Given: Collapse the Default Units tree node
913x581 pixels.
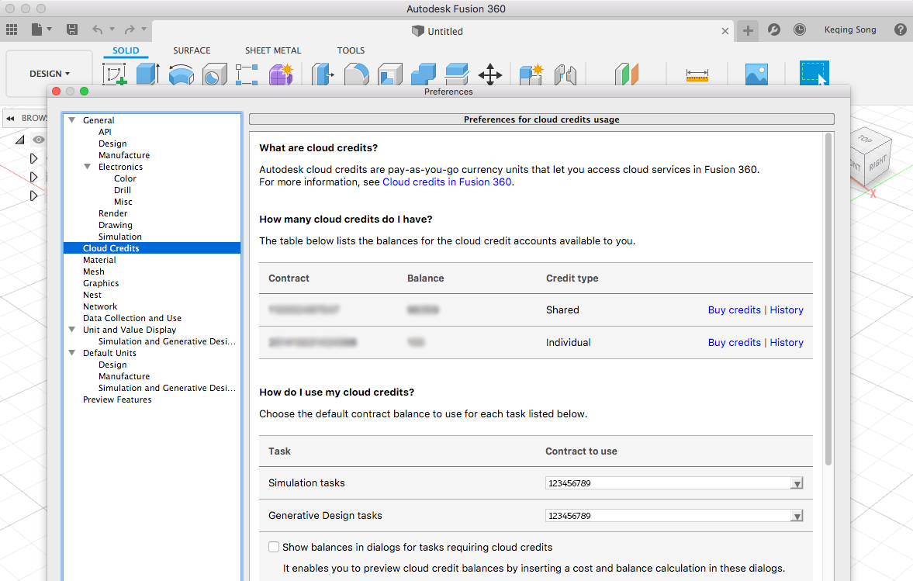Looking at the screenshot, I should (71, 353).
